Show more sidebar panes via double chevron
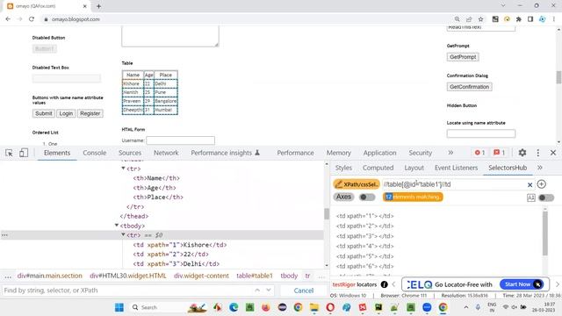 point(540,168)
